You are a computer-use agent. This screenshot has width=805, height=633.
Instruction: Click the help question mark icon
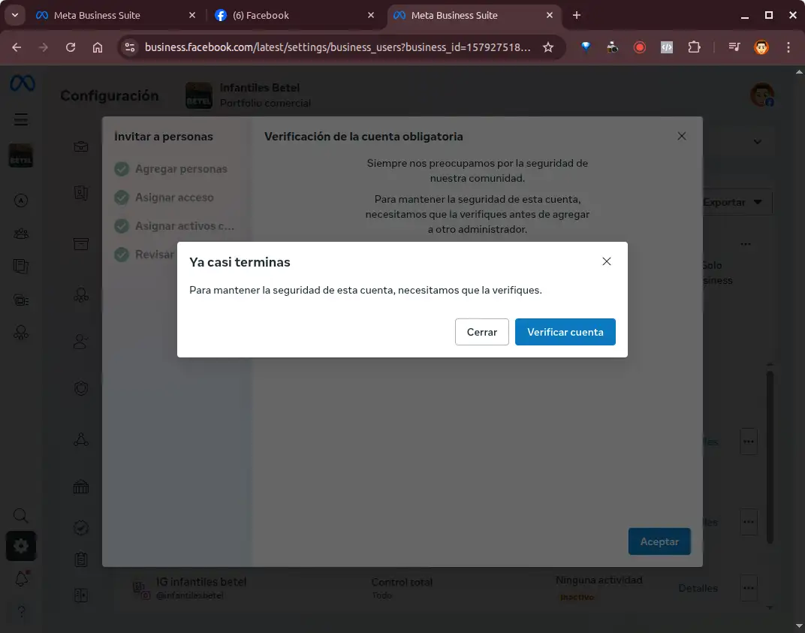pos(21,610)
